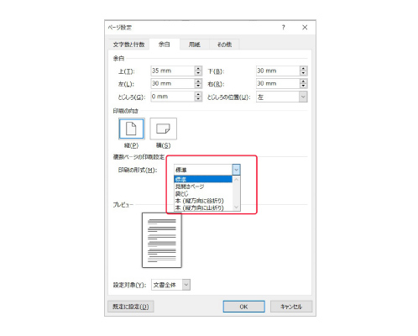Click the 上(T) margin input field
This screenshot has height=336, width=418.
click(173, 71)
